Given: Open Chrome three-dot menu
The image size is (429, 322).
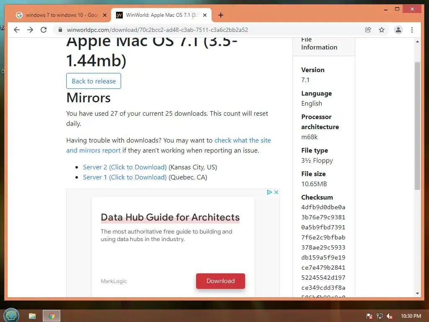Looking at the screenshot, I should coord(412,30).
